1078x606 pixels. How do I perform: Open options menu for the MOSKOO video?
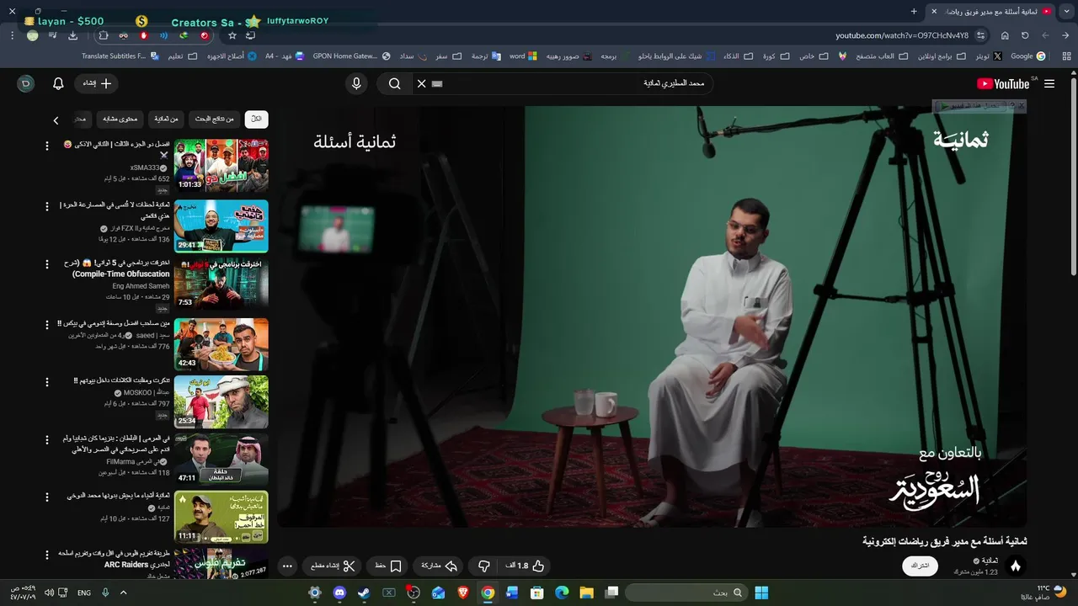click(x=47, y=381)
